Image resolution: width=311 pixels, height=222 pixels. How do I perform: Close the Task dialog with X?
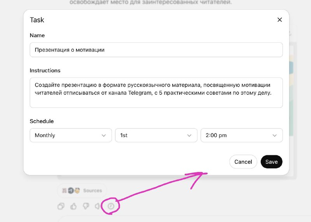[280, 20]
